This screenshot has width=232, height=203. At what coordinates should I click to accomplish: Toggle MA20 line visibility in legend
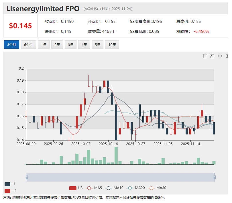(x=135, y=188)
